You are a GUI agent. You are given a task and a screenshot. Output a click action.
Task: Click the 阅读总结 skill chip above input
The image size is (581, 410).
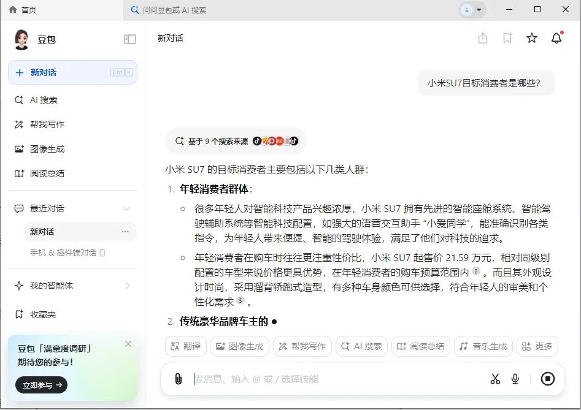point(420,346)
